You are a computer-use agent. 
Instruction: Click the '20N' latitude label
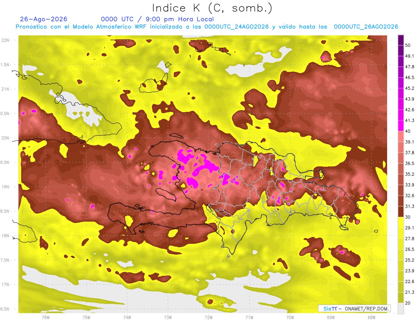(x=6, y=138)
